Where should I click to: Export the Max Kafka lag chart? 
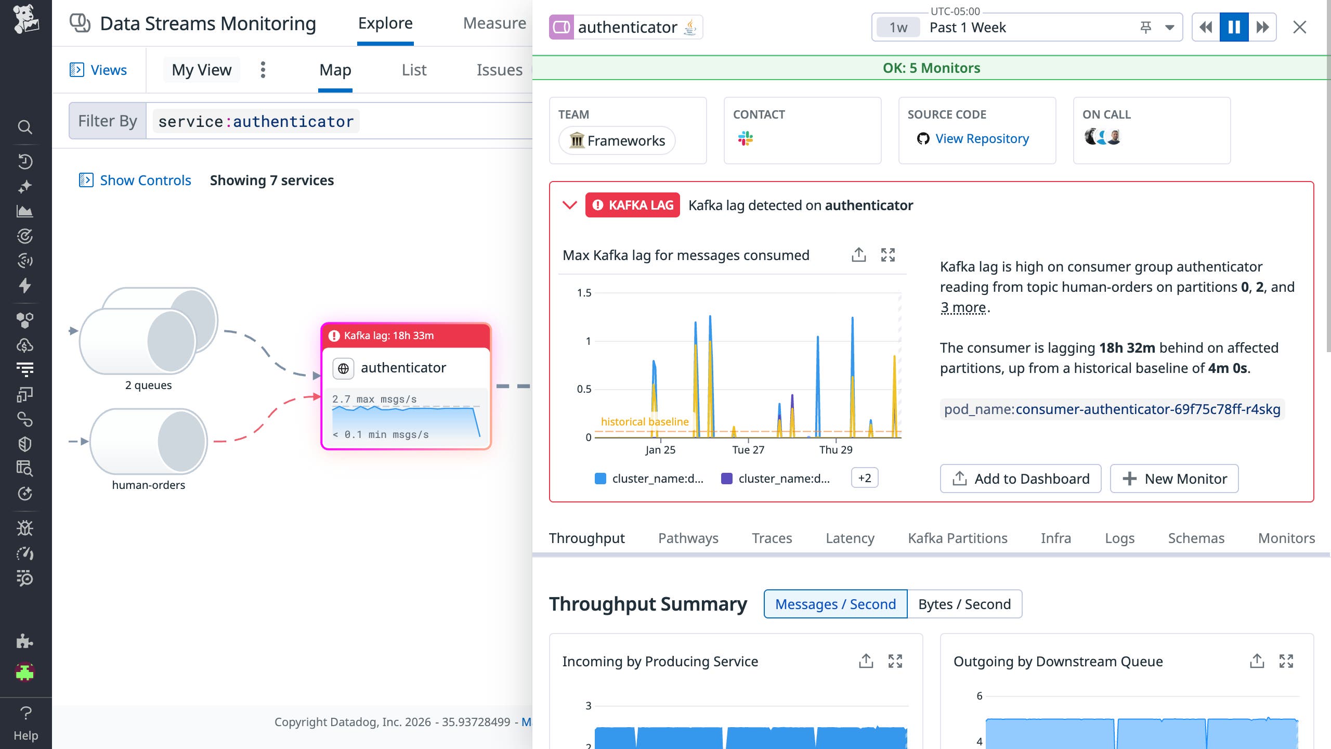click(x=858, y=255)
